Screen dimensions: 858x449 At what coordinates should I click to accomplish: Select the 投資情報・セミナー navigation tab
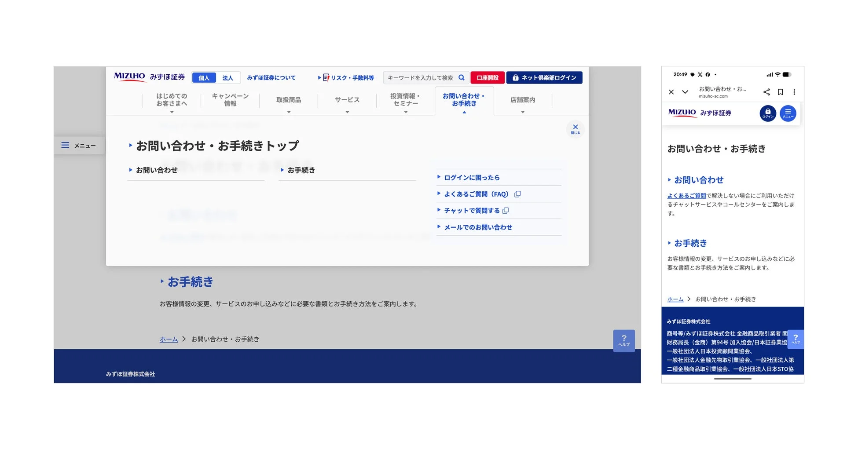pyautogui.click(x=405, y=100)
